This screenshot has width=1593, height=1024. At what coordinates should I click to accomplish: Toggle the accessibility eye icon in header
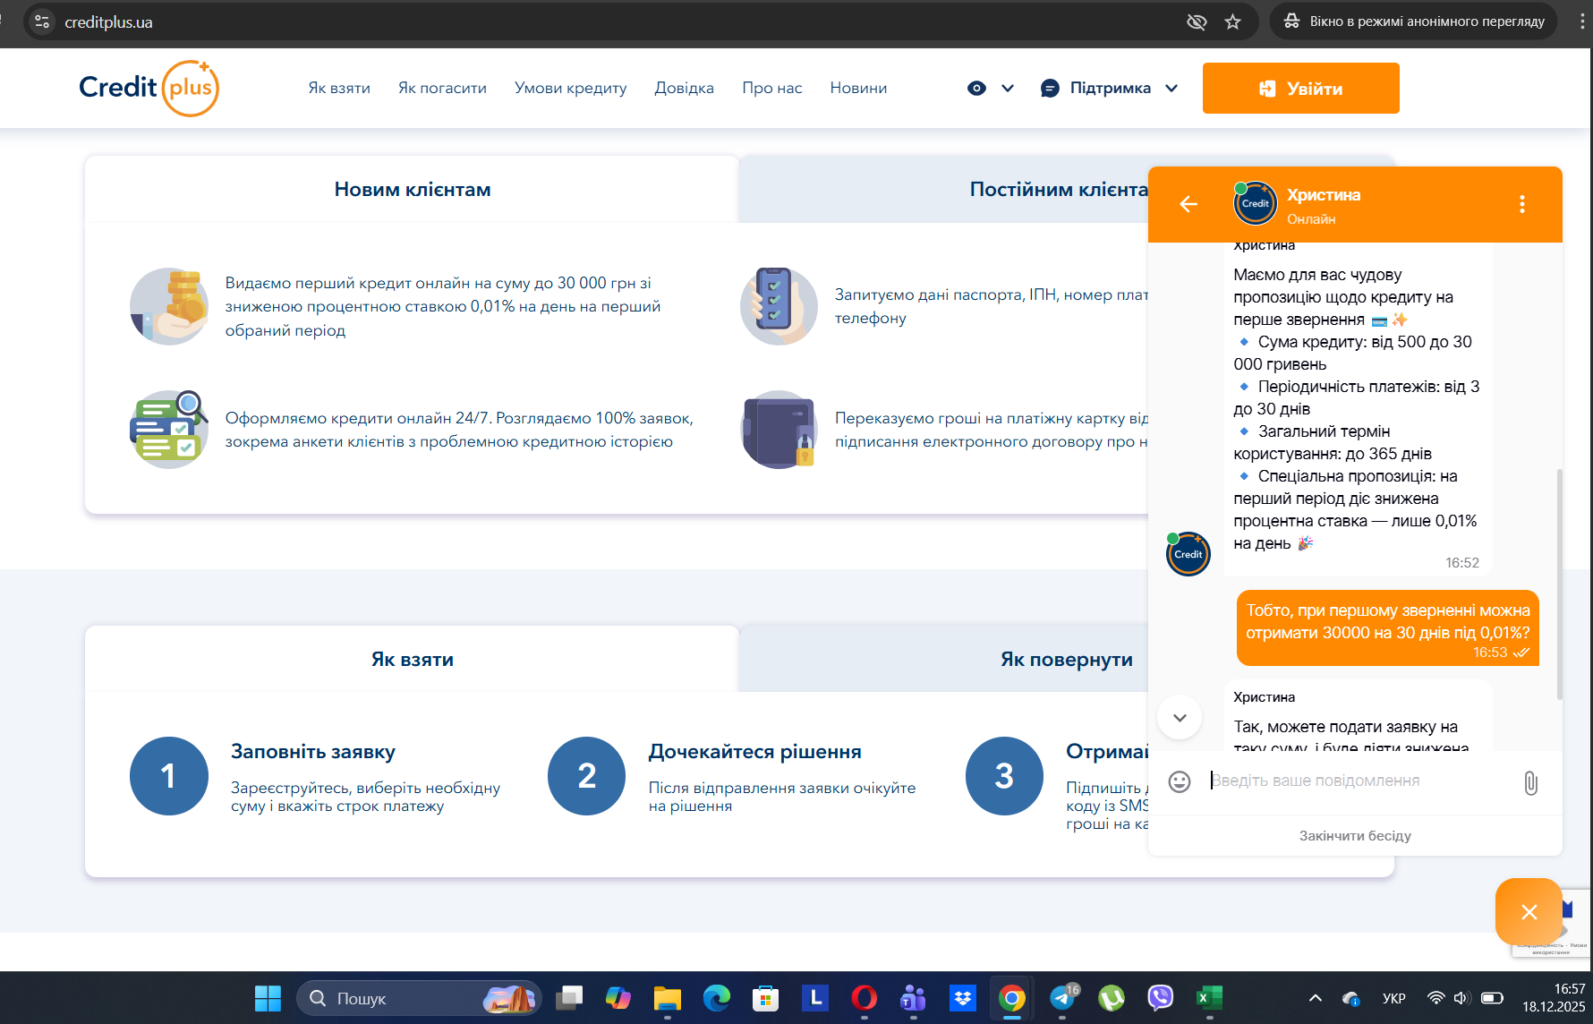coord(976,88)
